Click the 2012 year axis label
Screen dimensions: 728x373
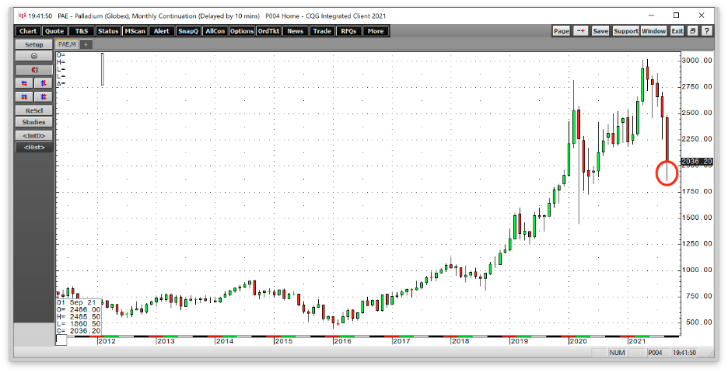pos(107,341)
